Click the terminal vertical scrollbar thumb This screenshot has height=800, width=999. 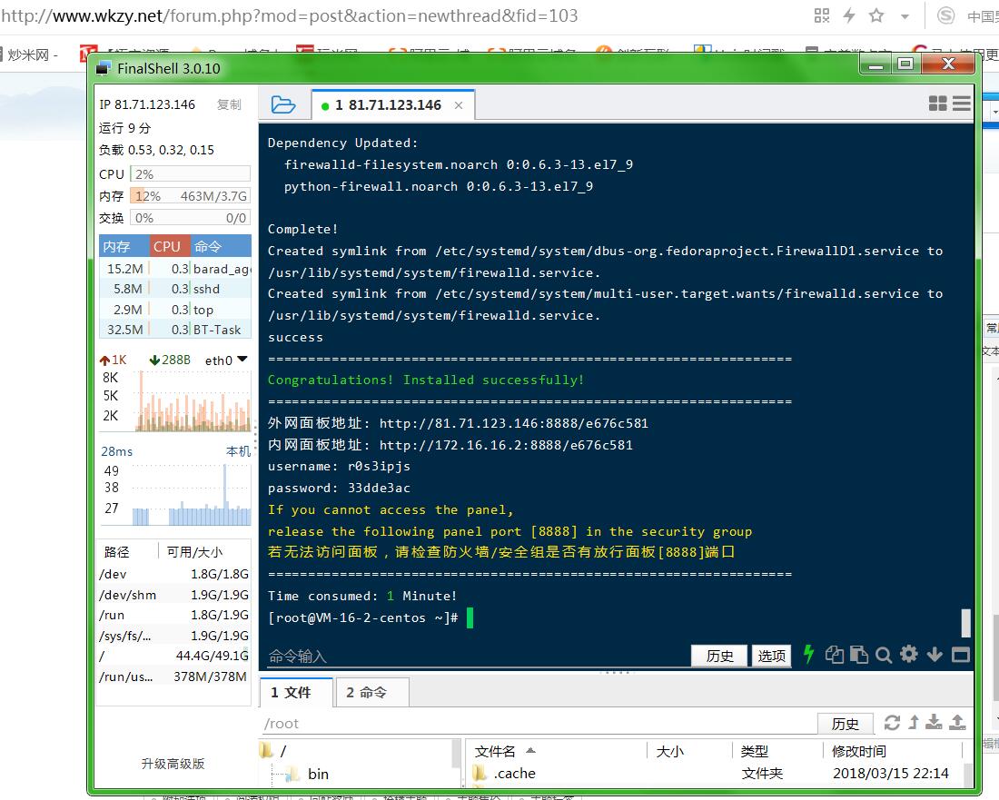(965, 623)
